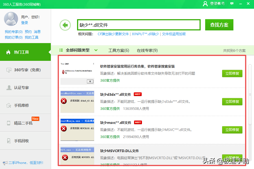Click 立即修复 for 缺少d3dx**.dll文件

(232, 102)
